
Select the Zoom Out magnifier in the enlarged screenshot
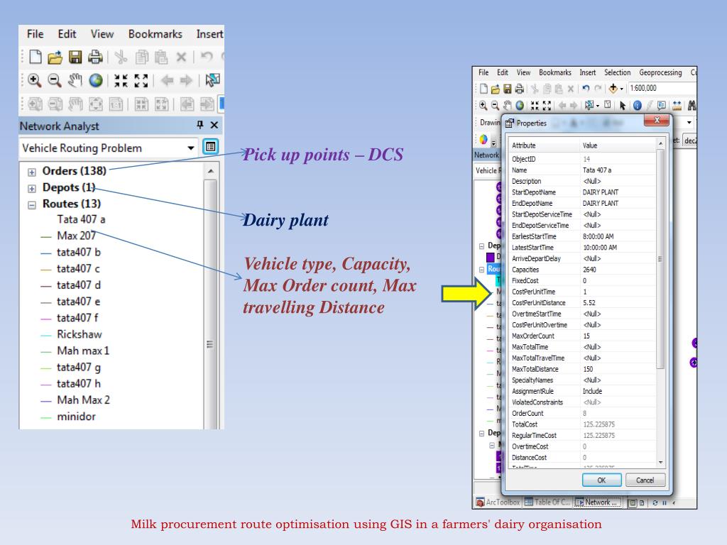[55, 81]
